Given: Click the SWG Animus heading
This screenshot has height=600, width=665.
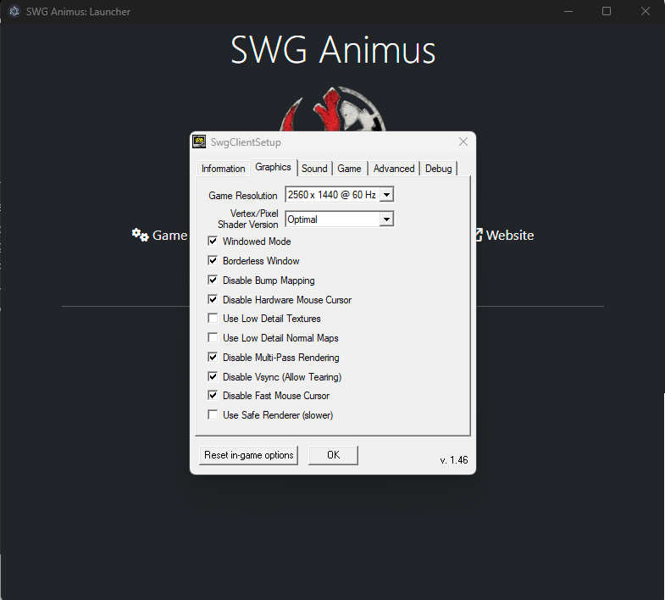Looking at the screenshot, I should coord(333,50).
